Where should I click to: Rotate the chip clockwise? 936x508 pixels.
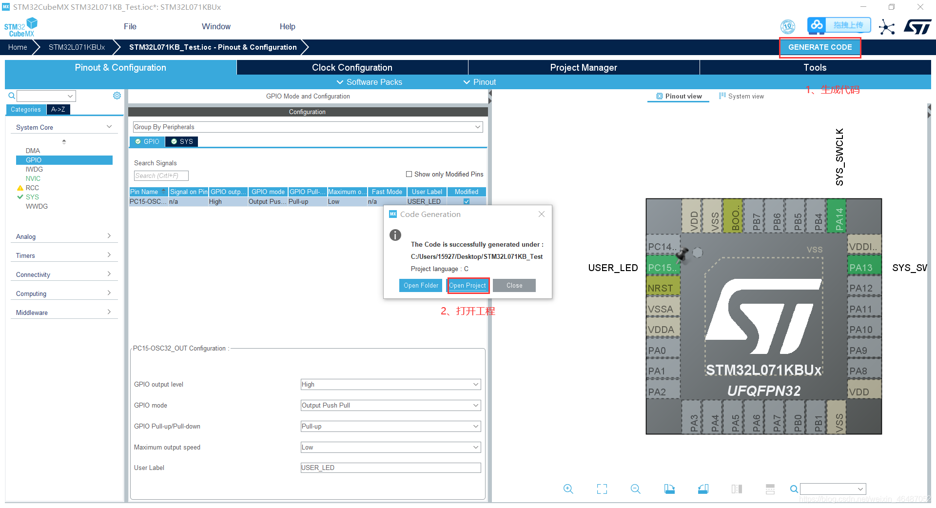669,489
